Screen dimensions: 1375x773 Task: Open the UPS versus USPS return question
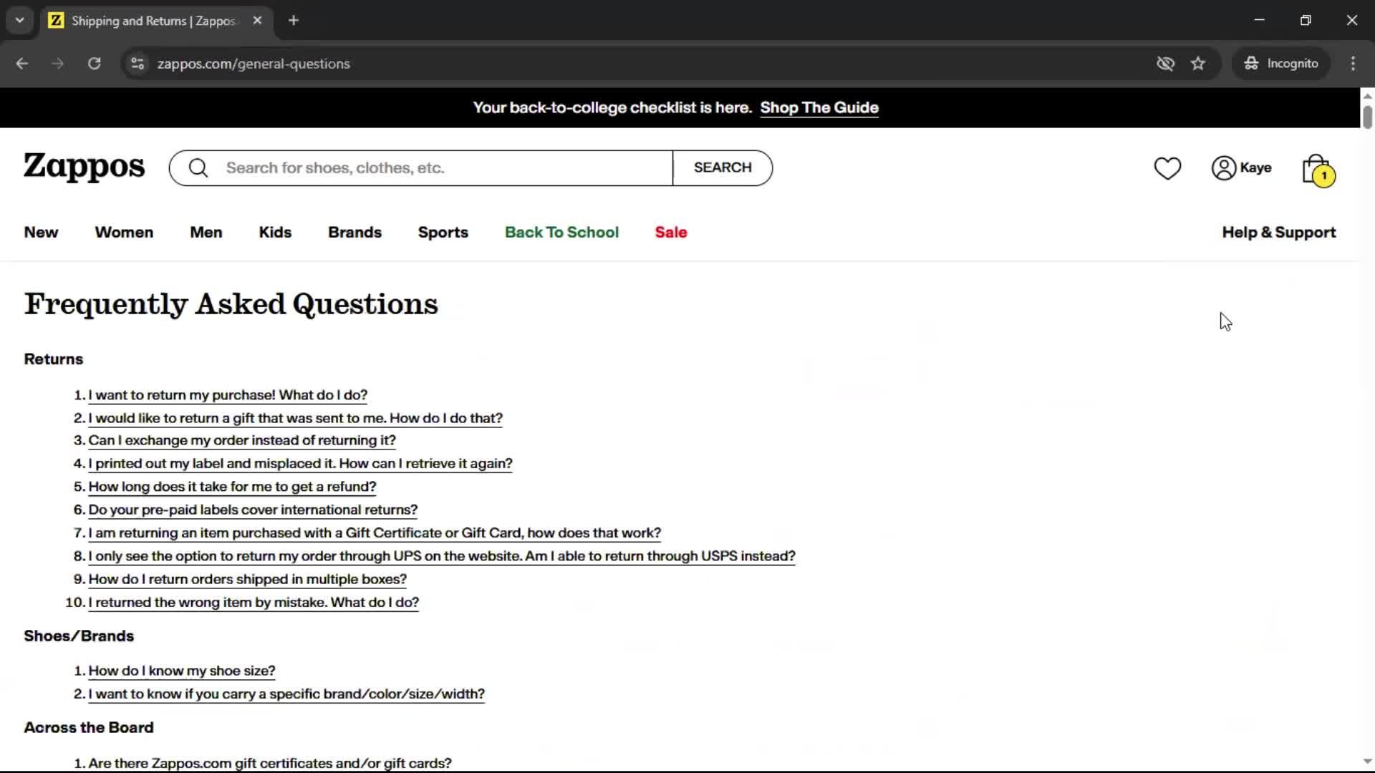[442, 556]
